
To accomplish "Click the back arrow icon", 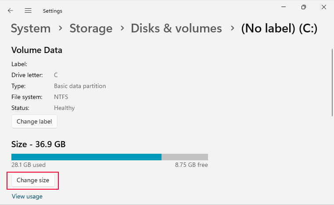I will (x=11, y=11).
